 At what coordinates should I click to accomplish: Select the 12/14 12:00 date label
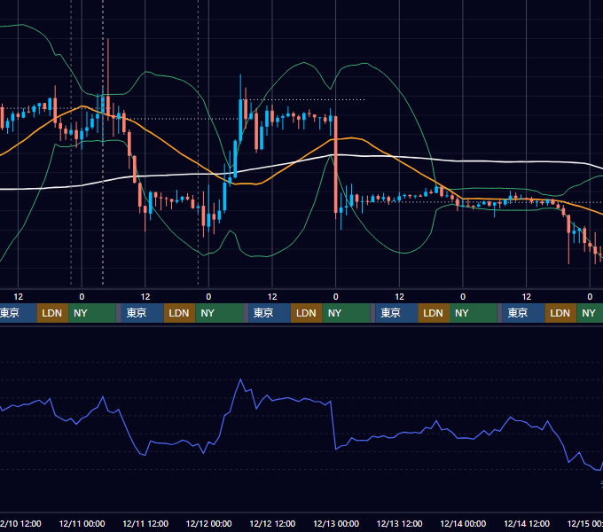tap(527, 523)
